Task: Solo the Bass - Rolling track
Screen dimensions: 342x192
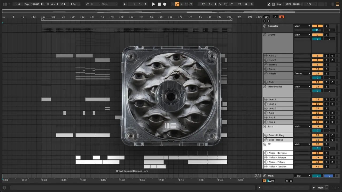Action: [x=326, y=135]
